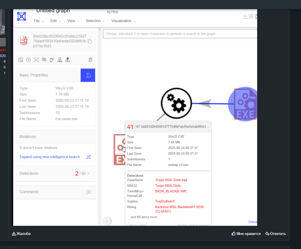The height and width of the screenshot is (249, 301).
Task: Click the warning triangle icon by Жалоба
Action: coord(14,234)
